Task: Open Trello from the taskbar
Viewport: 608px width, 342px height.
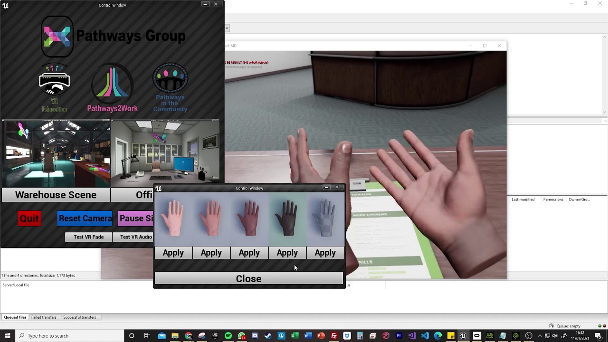Action: click(x=281, y=336)
